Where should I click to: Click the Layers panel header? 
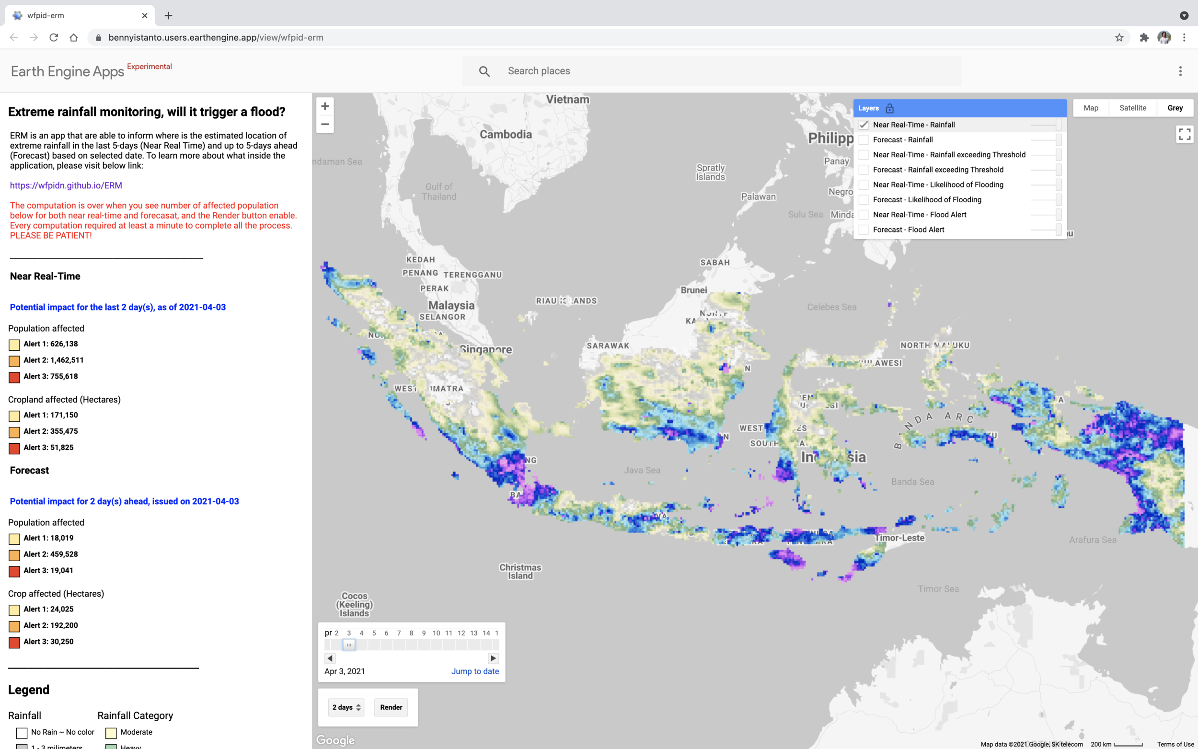coord(960,108)
